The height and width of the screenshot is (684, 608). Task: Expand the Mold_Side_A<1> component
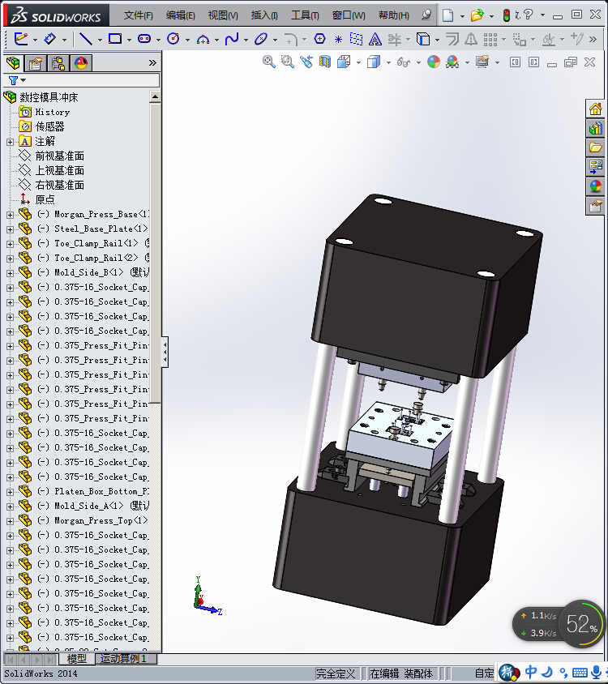(10, 507)
